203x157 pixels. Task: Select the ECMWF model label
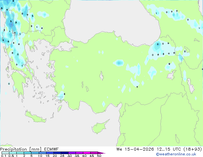52,149
